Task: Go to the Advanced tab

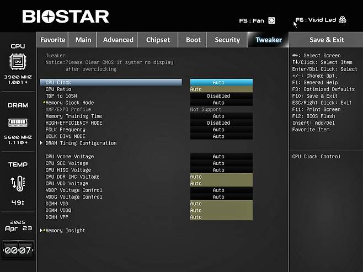Action: [118, 40]
